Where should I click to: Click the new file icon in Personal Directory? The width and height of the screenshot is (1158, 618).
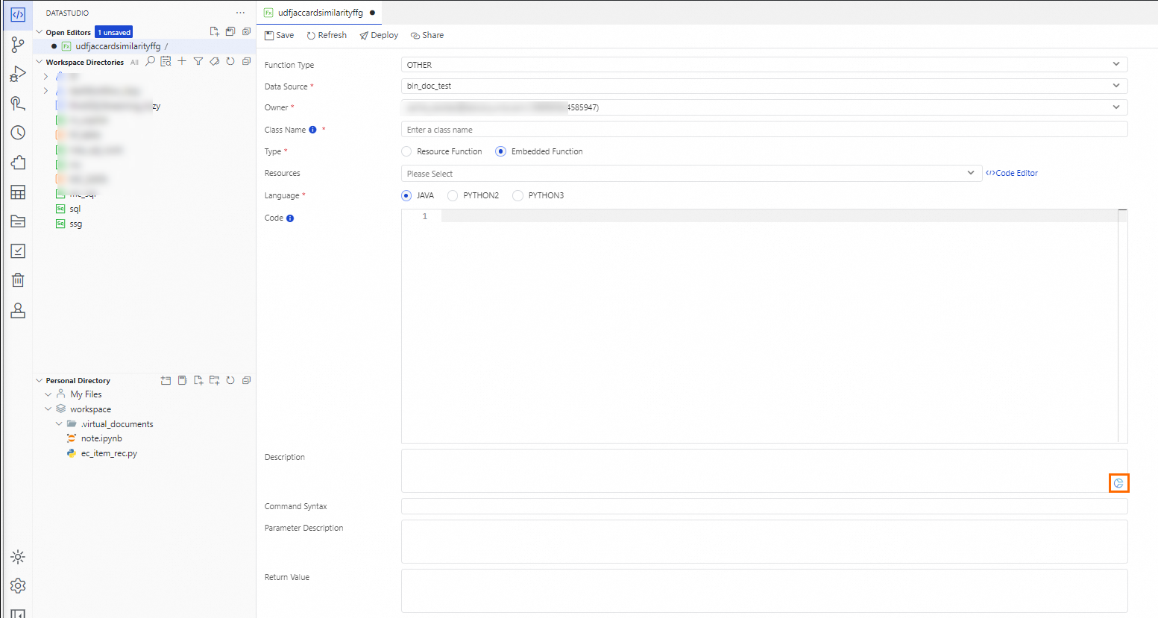[x=198, y=380]
